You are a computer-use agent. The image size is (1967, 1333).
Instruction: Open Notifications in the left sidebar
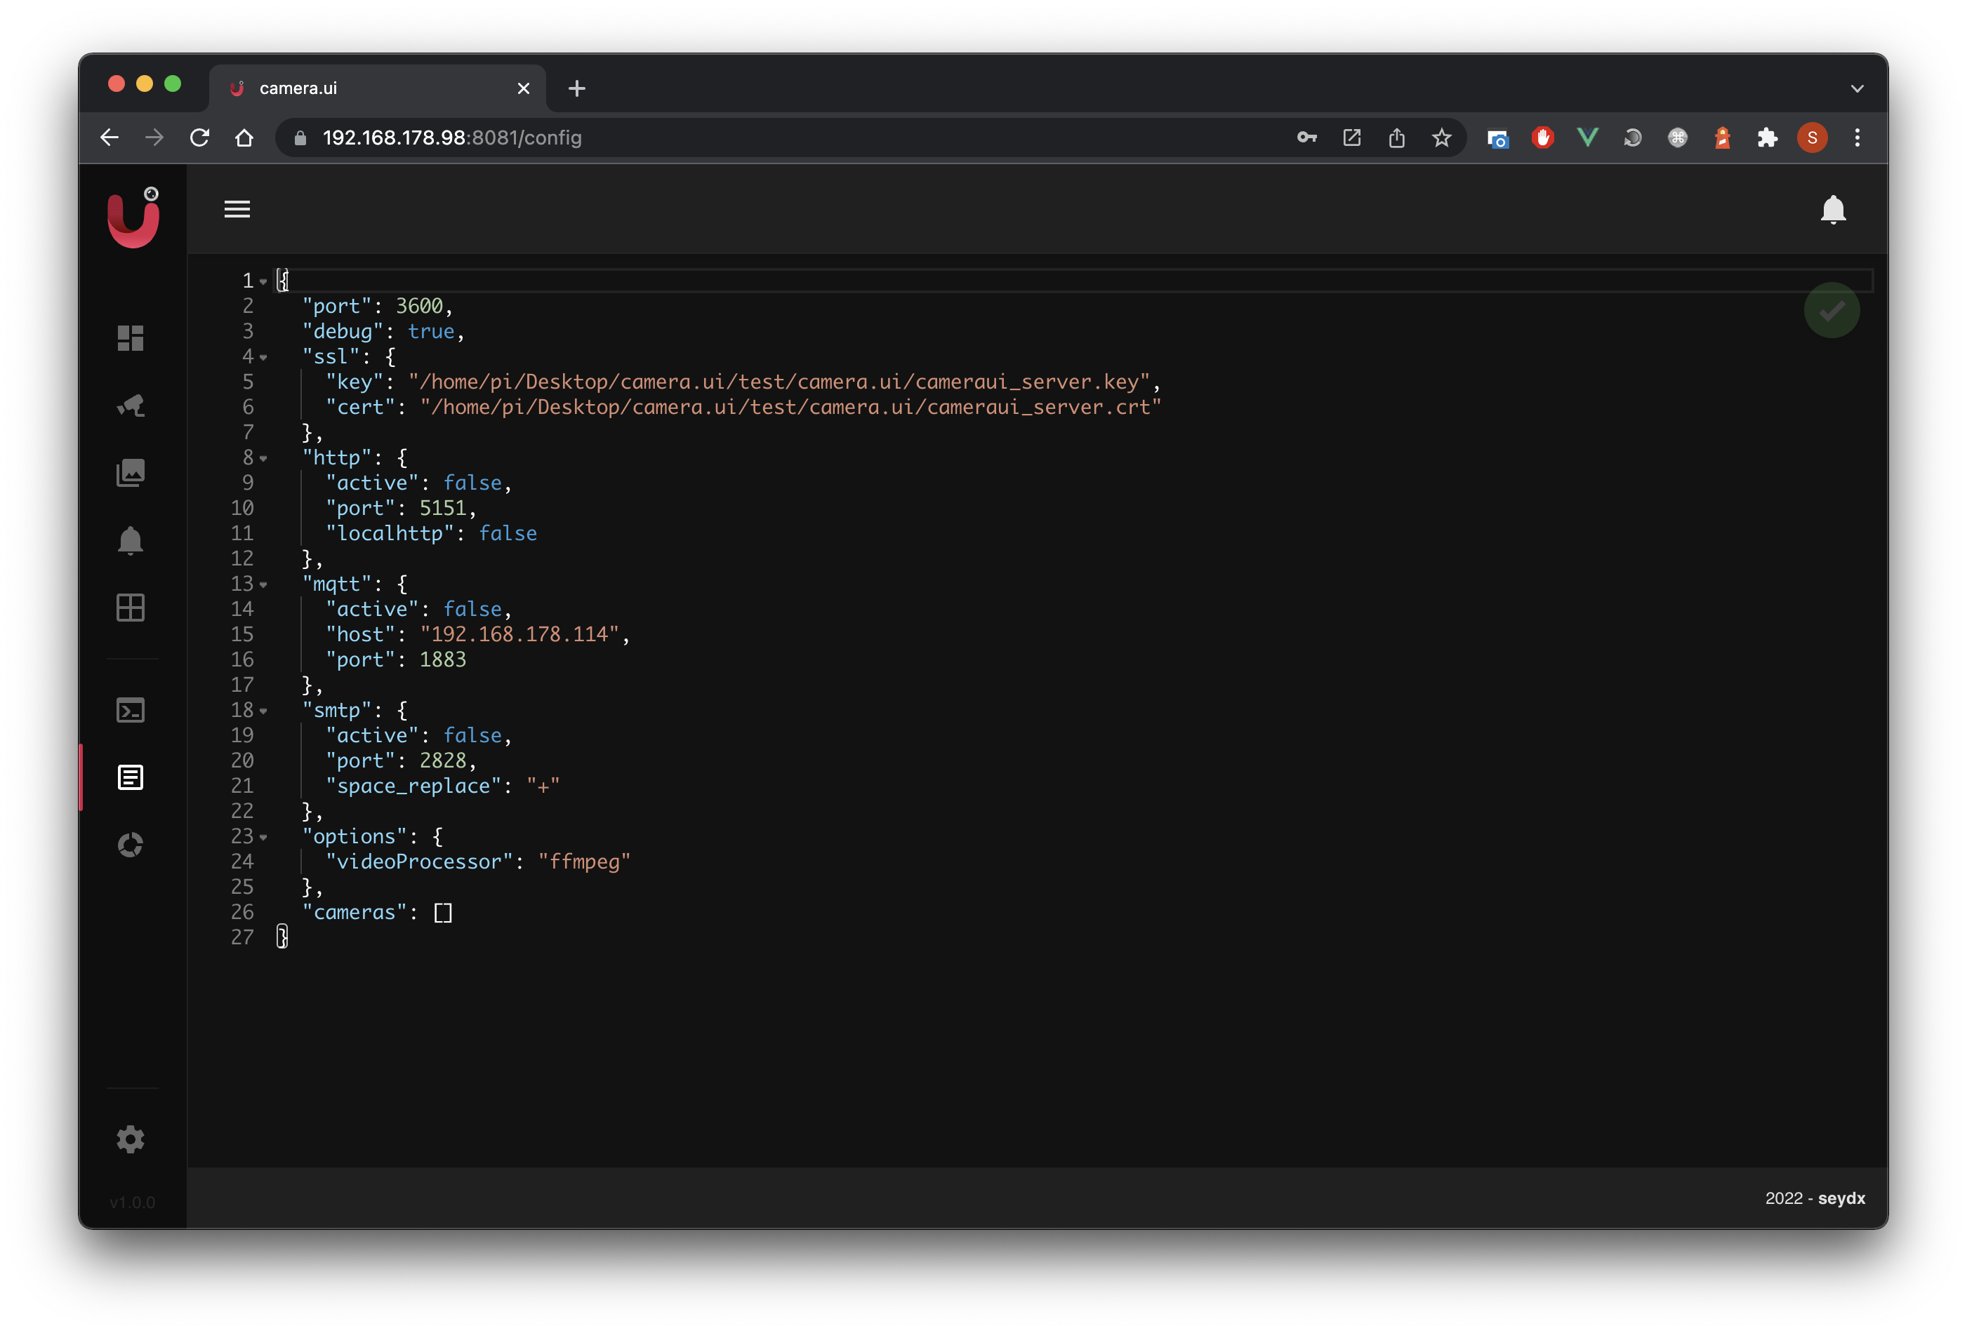point(131,540)
